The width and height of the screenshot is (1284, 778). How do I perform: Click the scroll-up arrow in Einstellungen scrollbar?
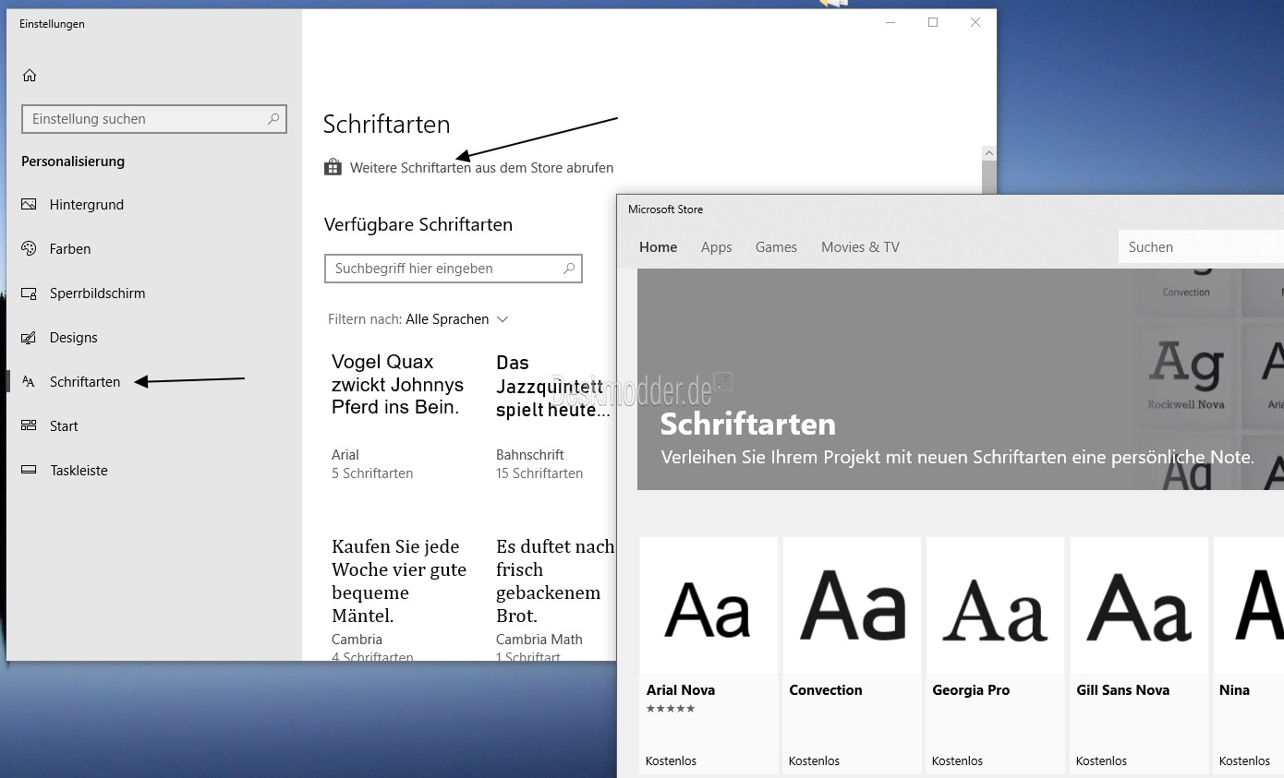click(x=989, y=153)
